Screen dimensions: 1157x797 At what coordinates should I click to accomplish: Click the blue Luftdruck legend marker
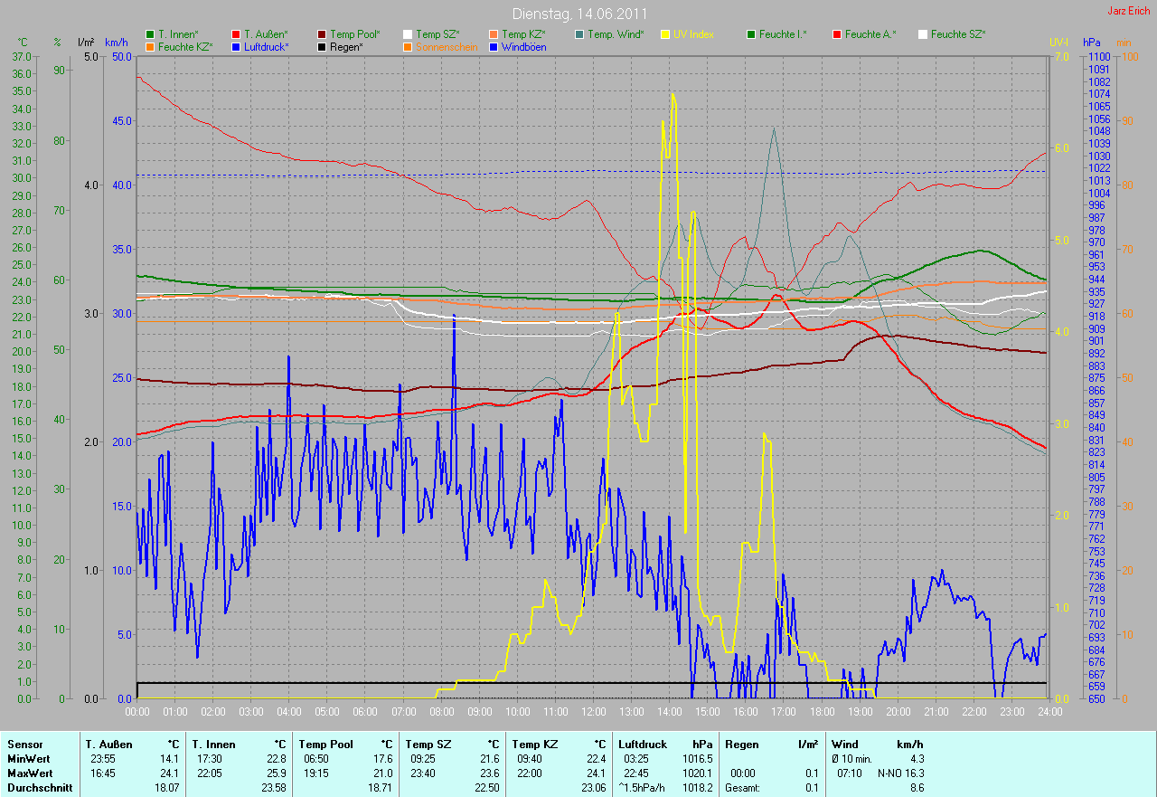coord(236,46)
